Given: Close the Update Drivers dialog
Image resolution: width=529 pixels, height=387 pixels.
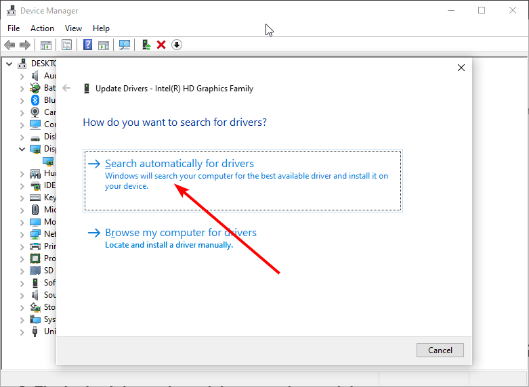Looking at the screenshot, I should [461, 68].
